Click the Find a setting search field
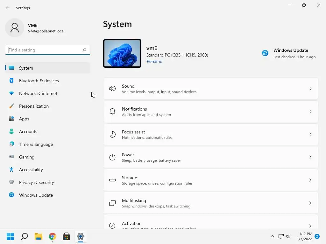 point(48,50)
